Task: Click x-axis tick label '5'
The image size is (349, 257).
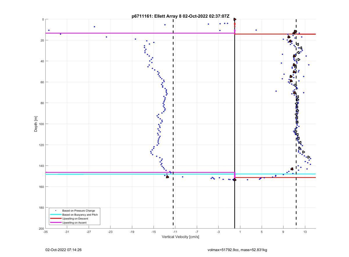Action: (262, 232)
